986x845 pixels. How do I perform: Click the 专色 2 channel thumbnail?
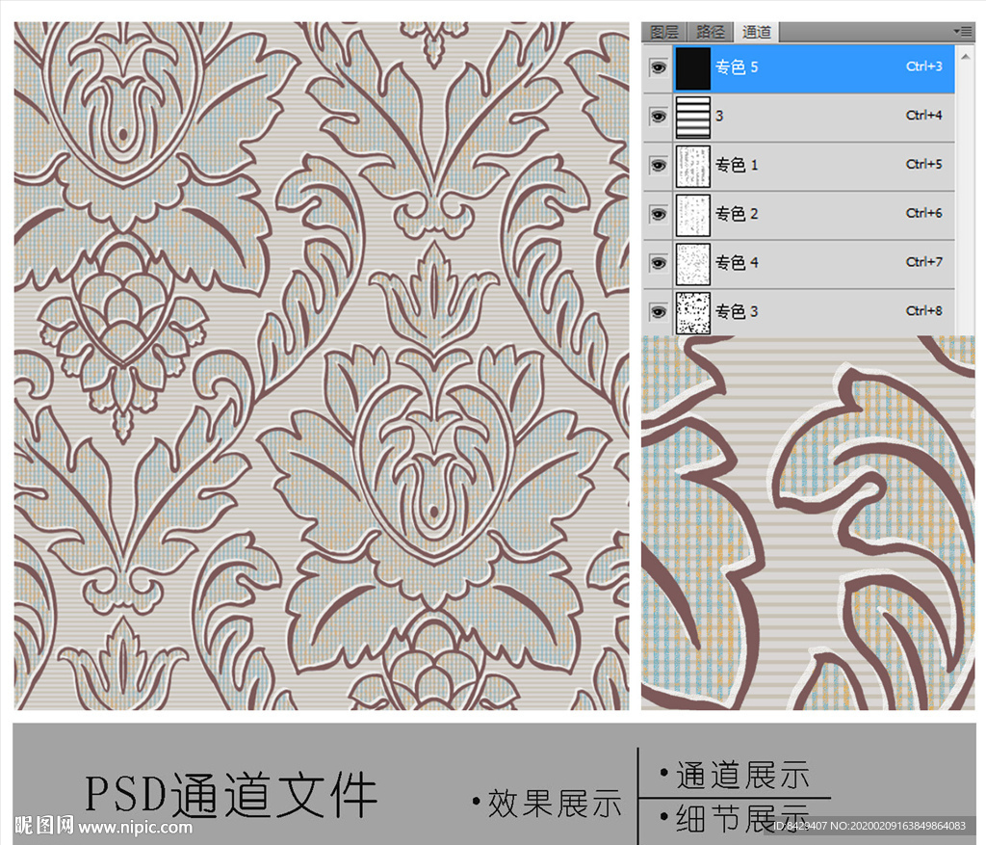692,214
